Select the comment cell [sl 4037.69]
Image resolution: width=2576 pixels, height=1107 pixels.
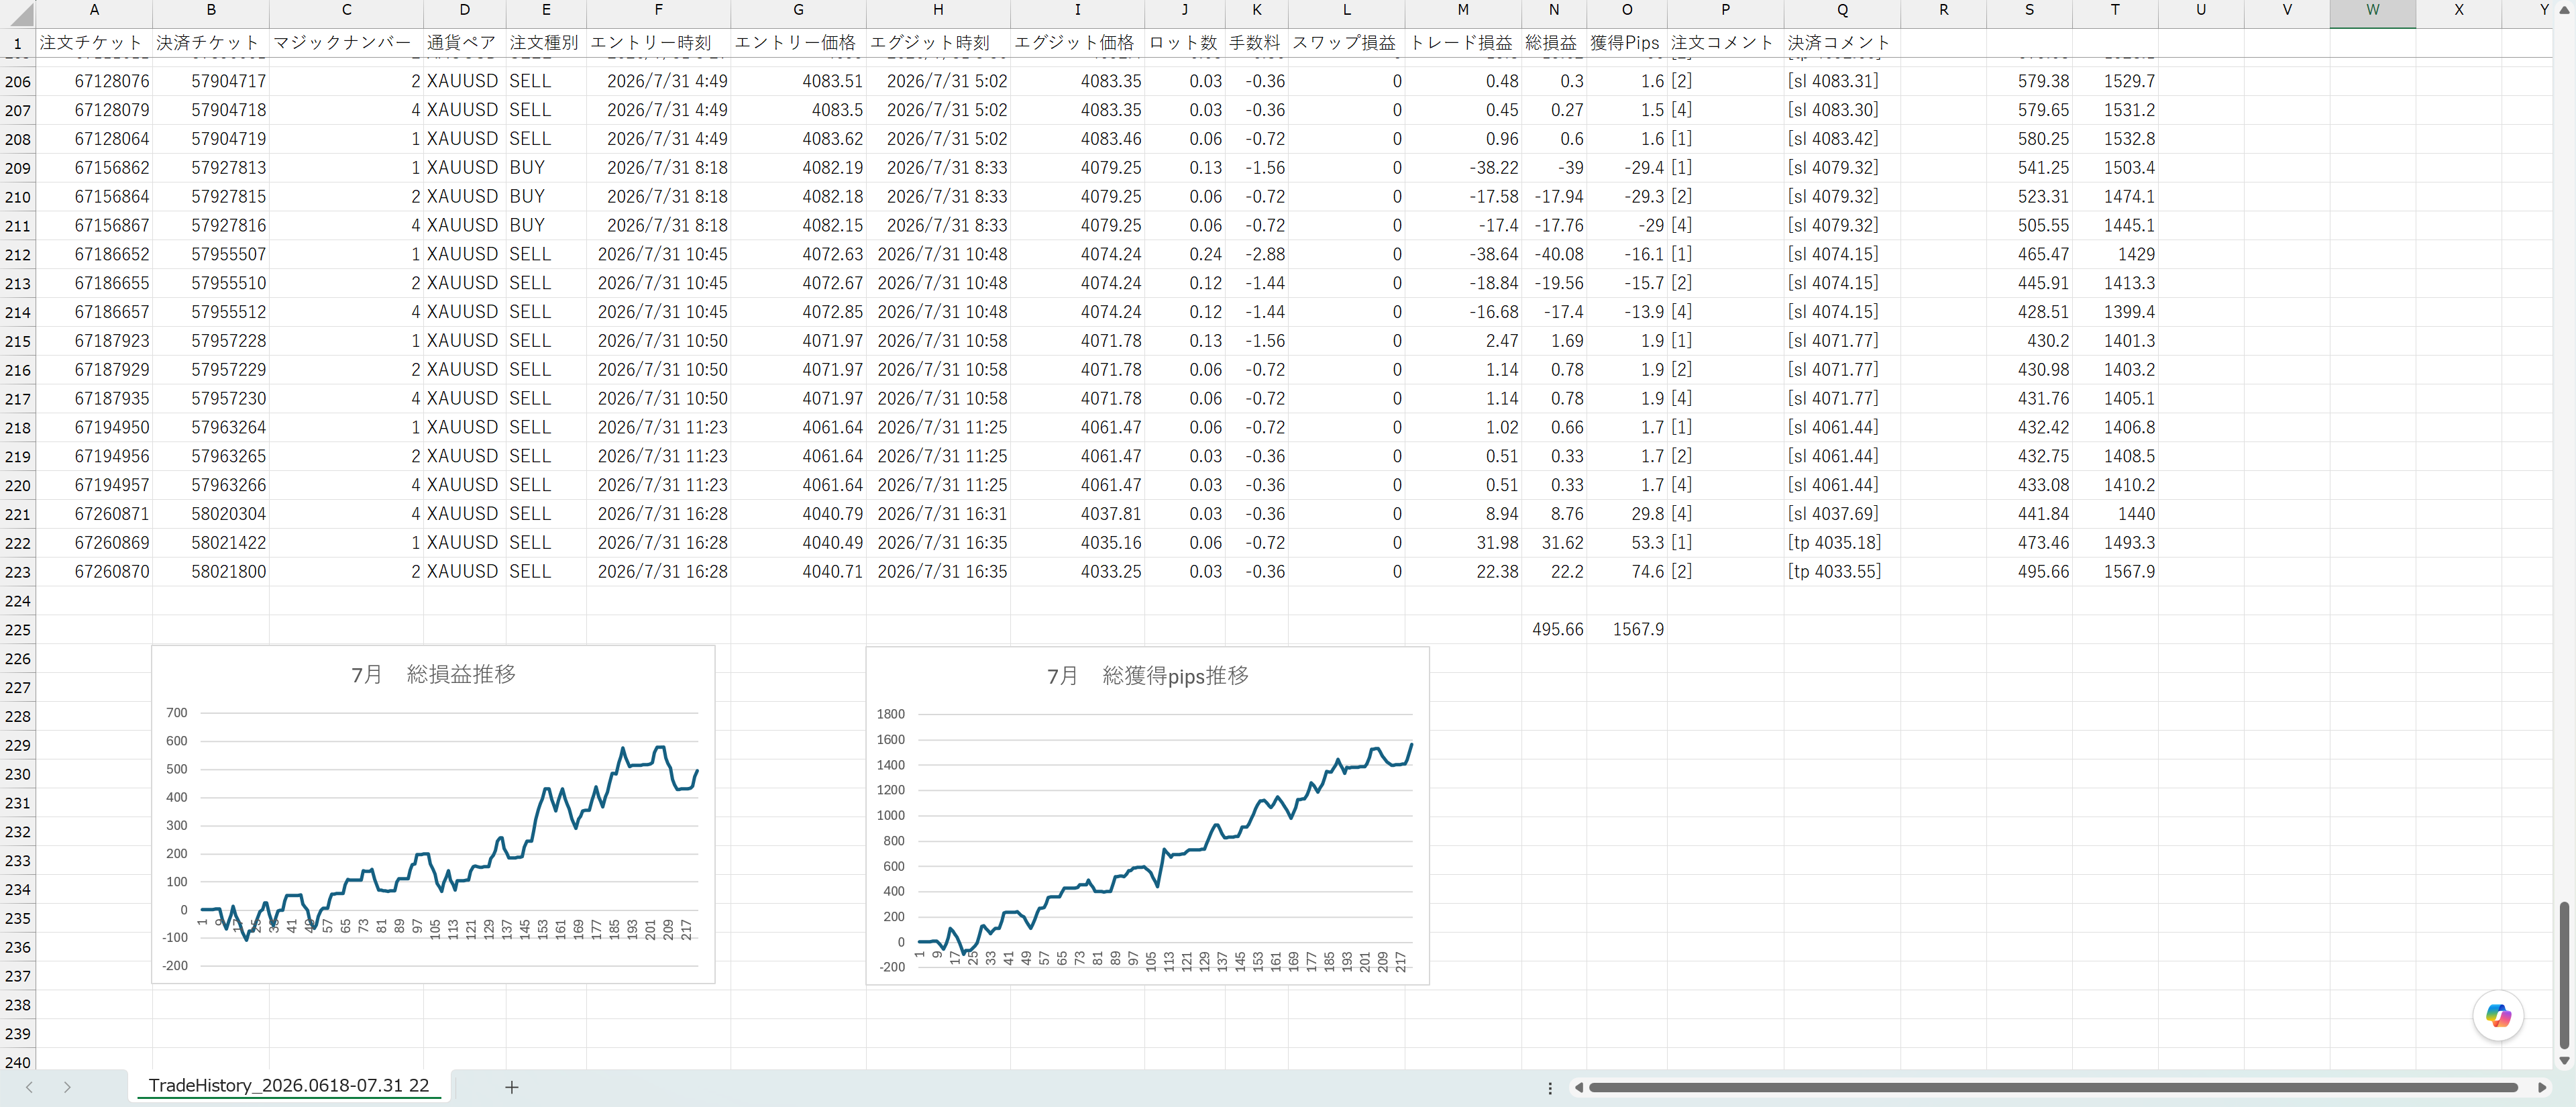[1842, 514]
